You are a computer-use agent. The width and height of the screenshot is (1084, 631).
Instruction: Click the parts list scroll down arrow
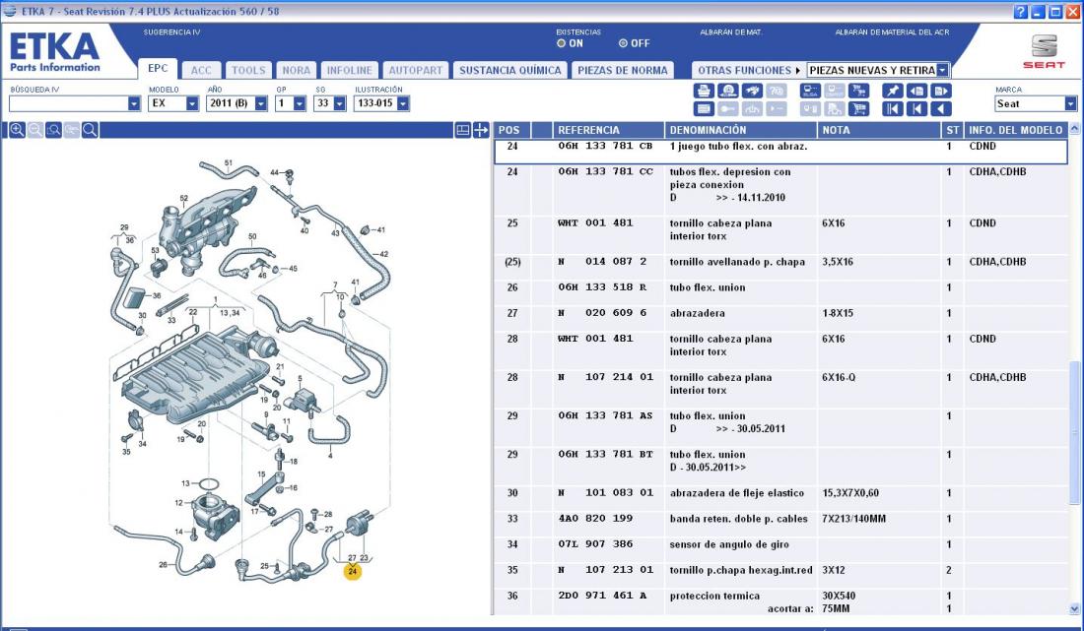pos(1074,609)
